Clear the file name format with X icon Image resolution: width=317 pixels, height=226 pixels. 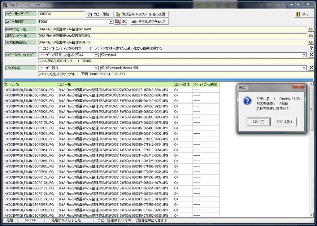click(x=311, y=68)
